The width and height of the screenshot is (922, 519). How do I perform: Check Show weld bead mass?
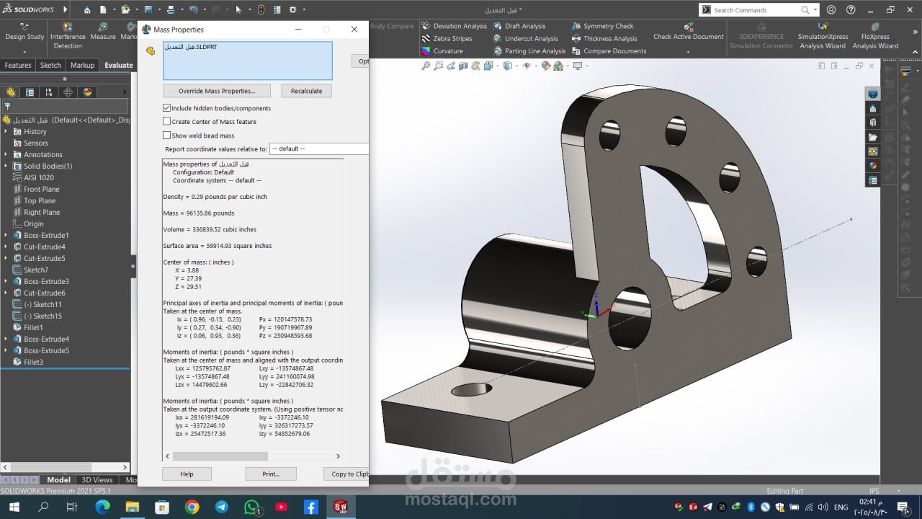point(167,136)
